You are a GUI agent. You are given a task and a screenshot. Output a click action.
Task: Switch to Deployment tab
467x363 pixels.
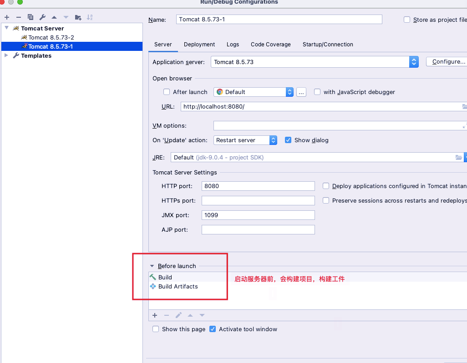[x=199, y=45]
